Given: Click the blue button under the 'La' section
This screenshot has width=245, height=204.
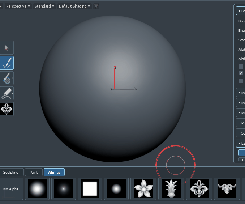Looking at the screenshot, I should [242, 153].
